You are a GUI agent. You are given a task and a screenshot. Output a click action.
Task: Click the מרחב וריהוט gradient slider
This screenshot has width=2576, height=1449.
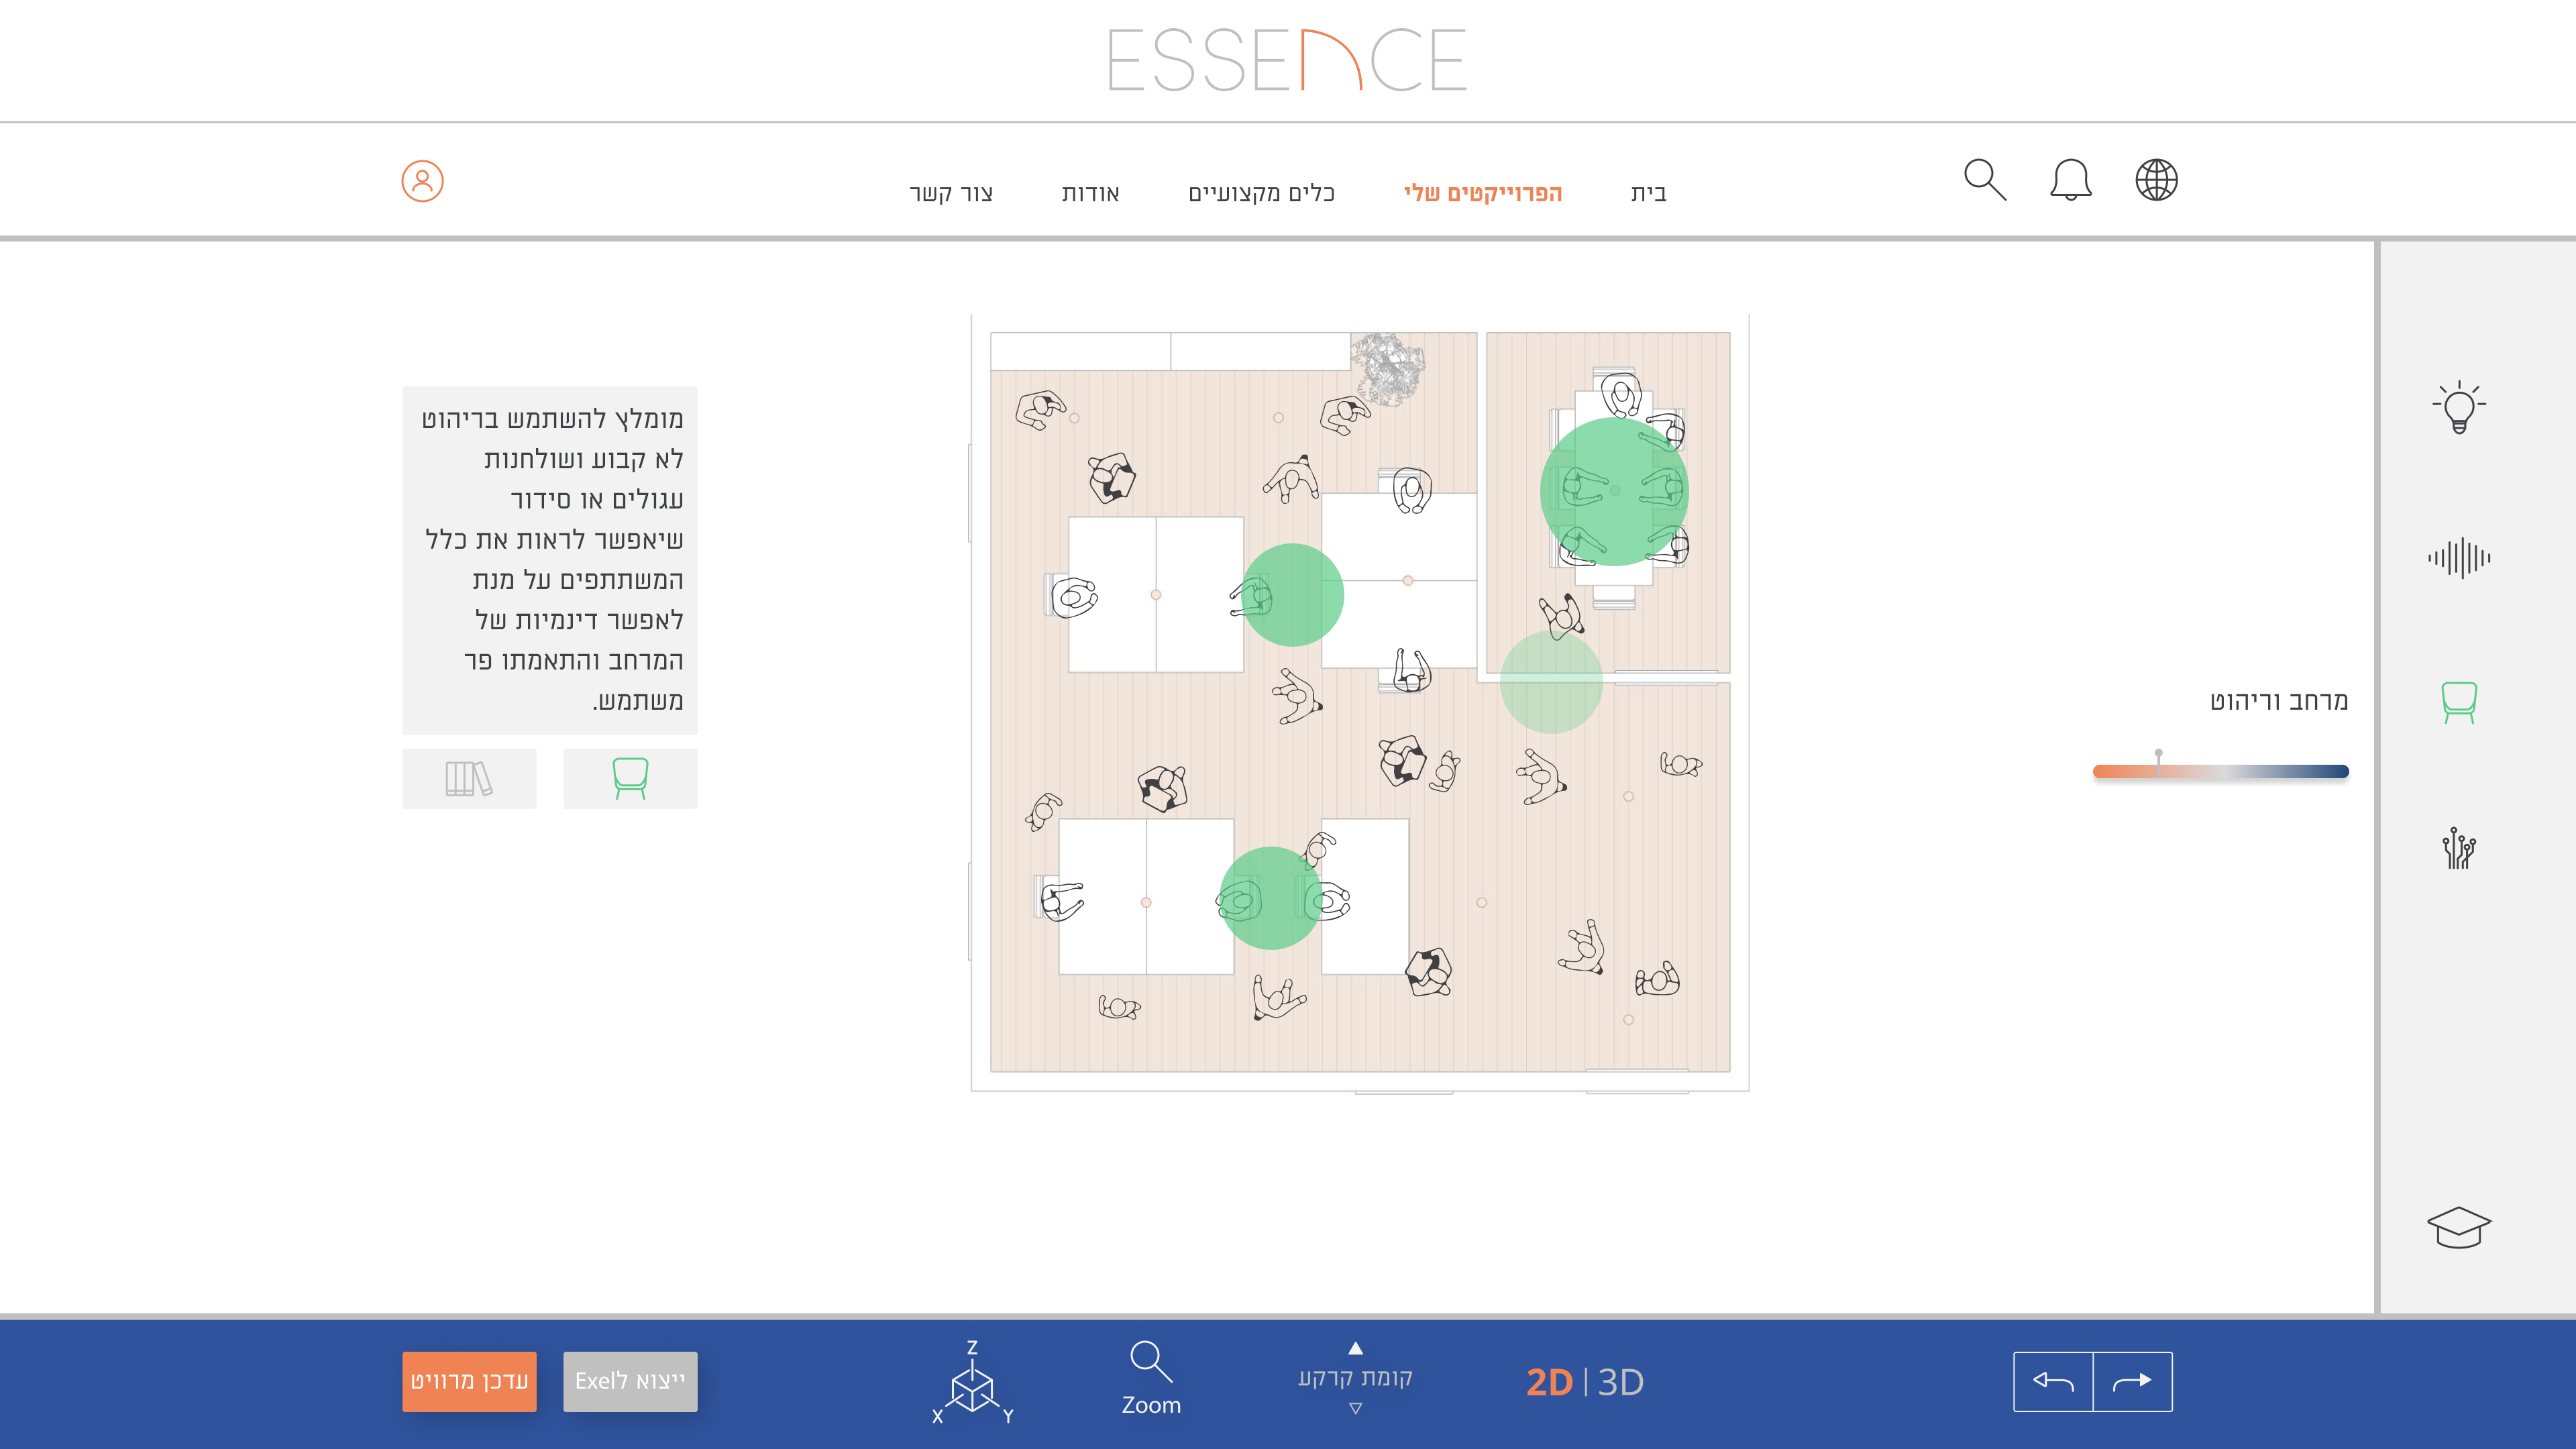point(2220,771)
